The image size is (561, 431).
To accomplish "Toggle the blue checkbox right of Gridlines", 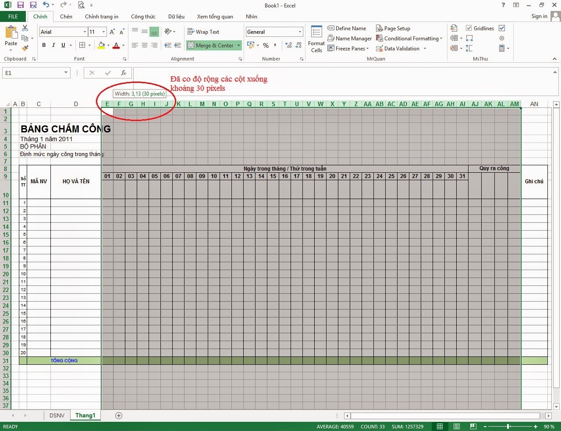I will (x=502, y=28).
